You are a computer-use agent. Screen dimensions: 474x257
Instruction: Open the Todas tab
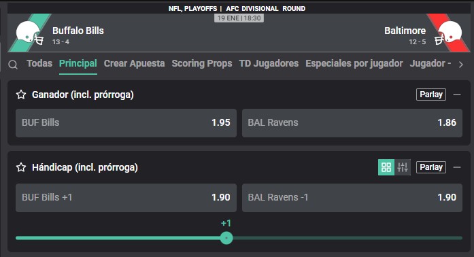[x=39, y=63]
